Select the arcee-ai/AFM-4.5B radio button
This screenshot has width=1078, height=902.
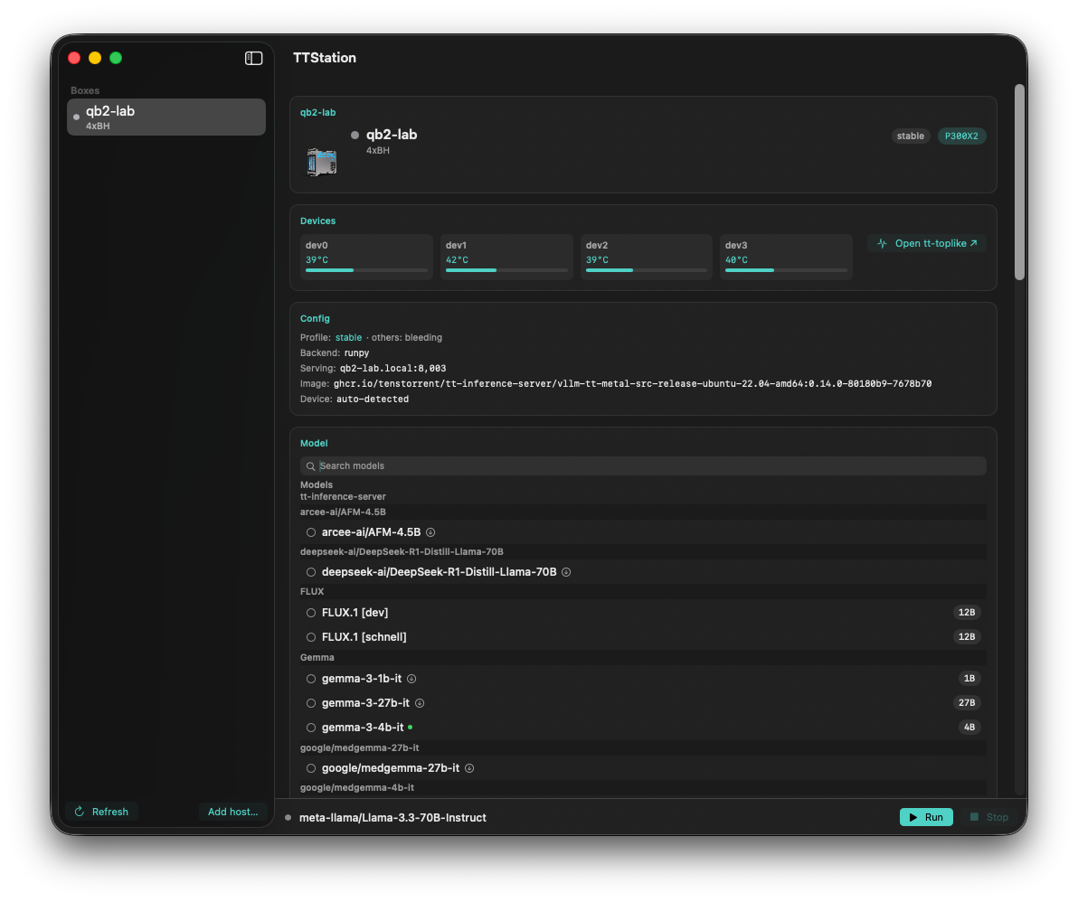click(x=311, y=532)
